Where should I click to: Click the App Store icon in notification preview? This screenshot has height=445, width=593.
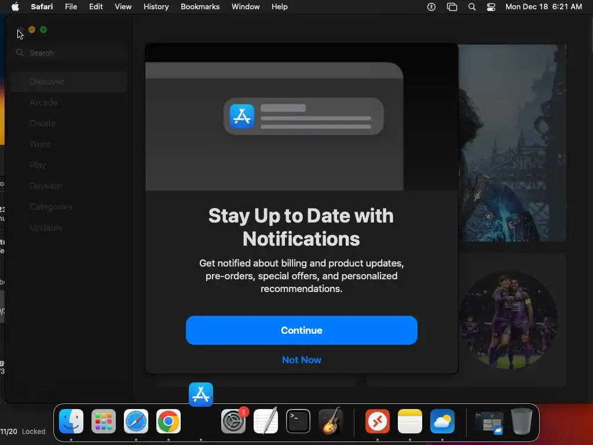[242, 116]
